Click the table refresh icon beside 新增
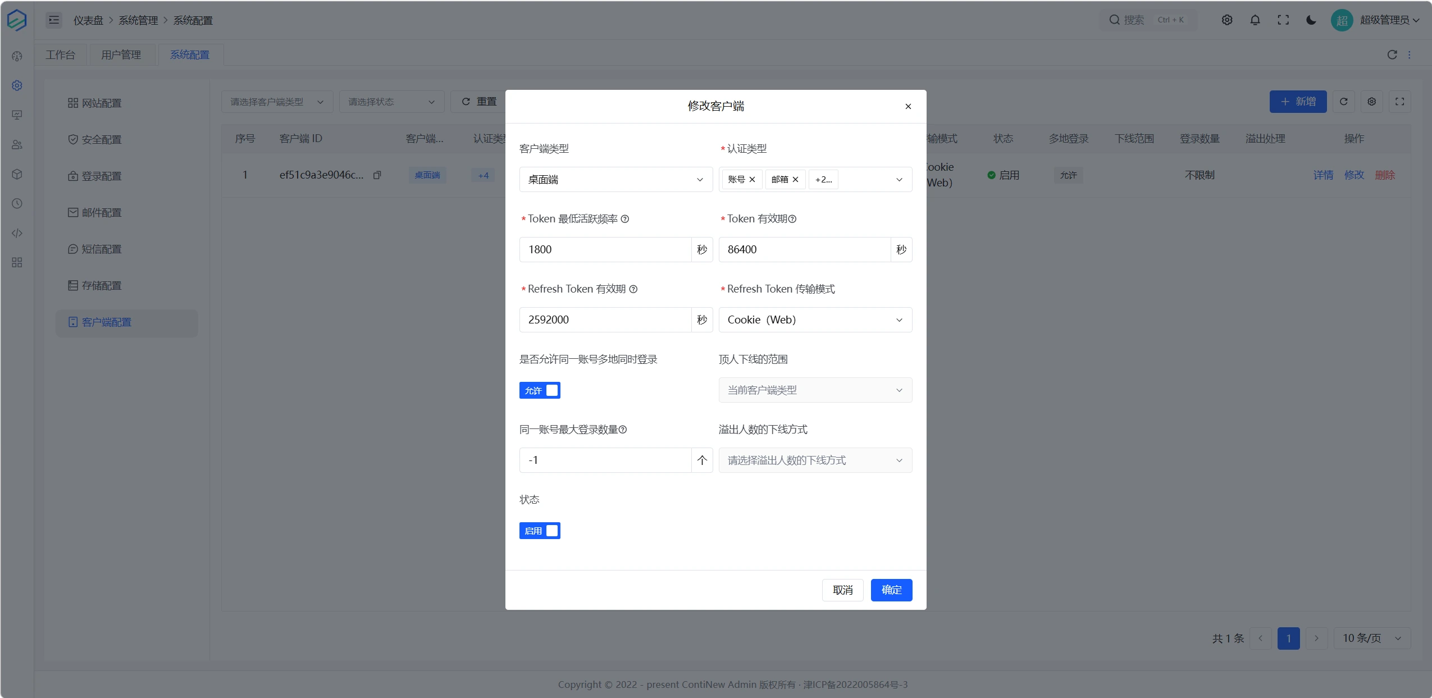 click(1344, 102)
